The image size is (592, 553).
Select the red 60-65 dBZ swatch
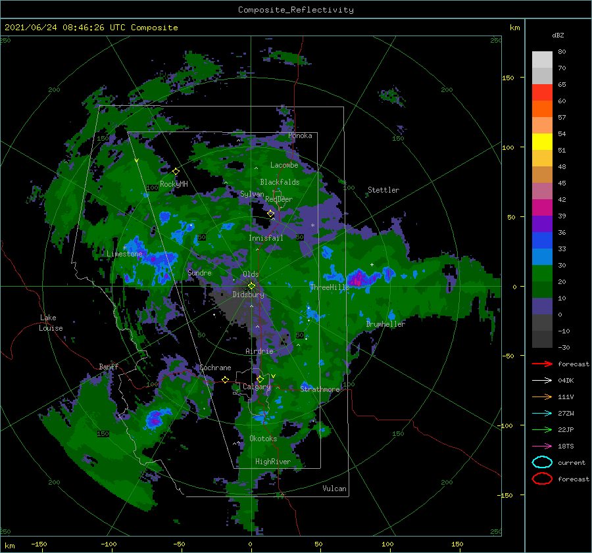542,93
